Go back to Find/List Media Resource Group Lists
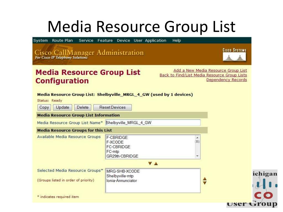The height and width of the screenshot is (212, 283). pos(203,75)
